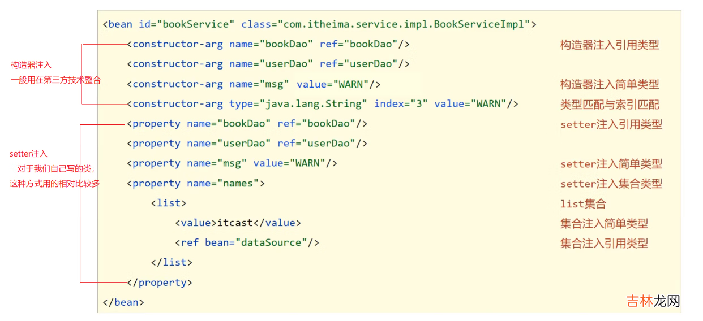This screenshot has width=703, height=321.
Task: Click the constructor-arg with name msg
Action: coord(254,84)
